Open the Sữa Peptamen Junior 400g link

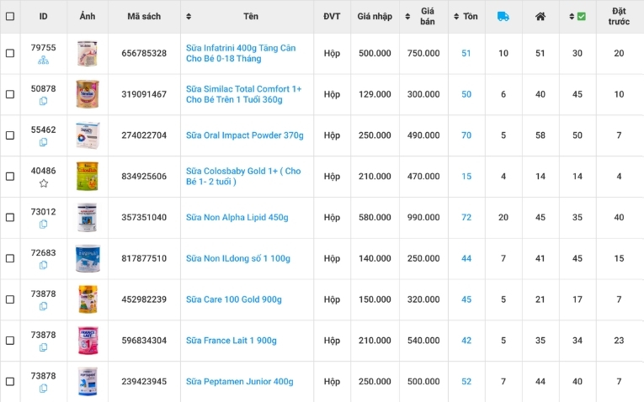point(239,381)
